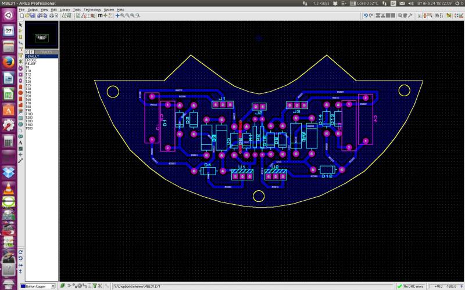
Task: Select T25 trace style in list
Action: point(28,85)
